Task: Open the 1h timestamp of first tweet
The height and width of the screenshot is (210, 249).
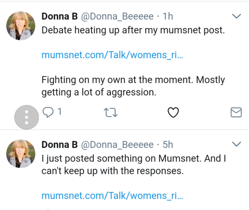Action: (168, 17)
